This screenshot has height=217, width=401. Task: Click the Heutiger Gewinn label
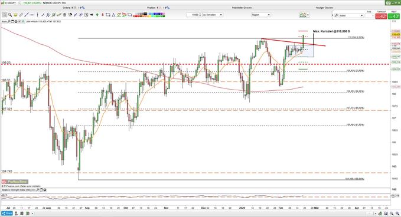325,8
